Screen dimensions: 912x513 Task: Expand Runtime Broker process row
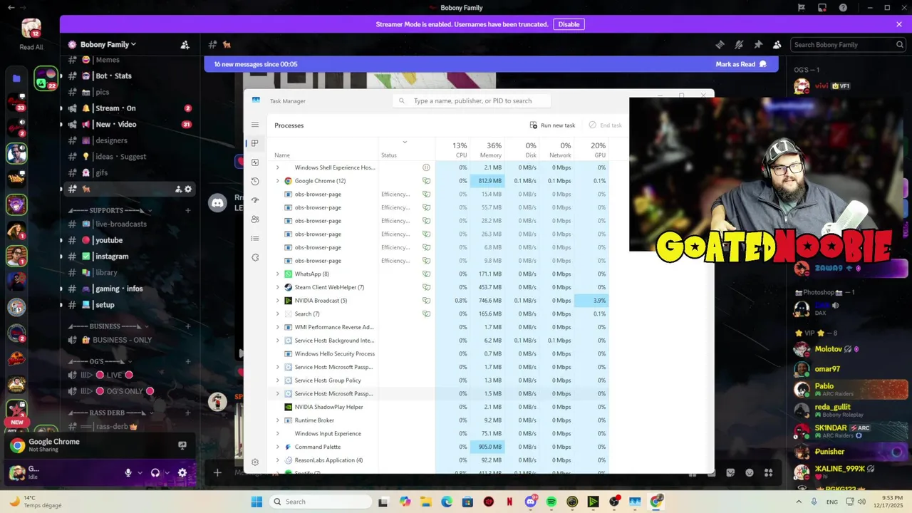(278, 420)
